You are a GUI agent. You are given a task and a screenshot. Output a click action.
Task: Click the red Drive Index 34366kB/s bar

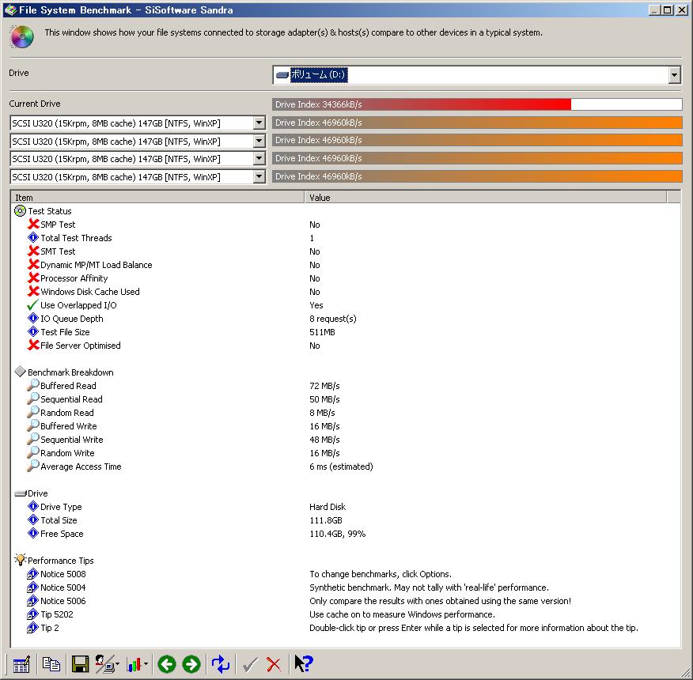click(422, 104)
